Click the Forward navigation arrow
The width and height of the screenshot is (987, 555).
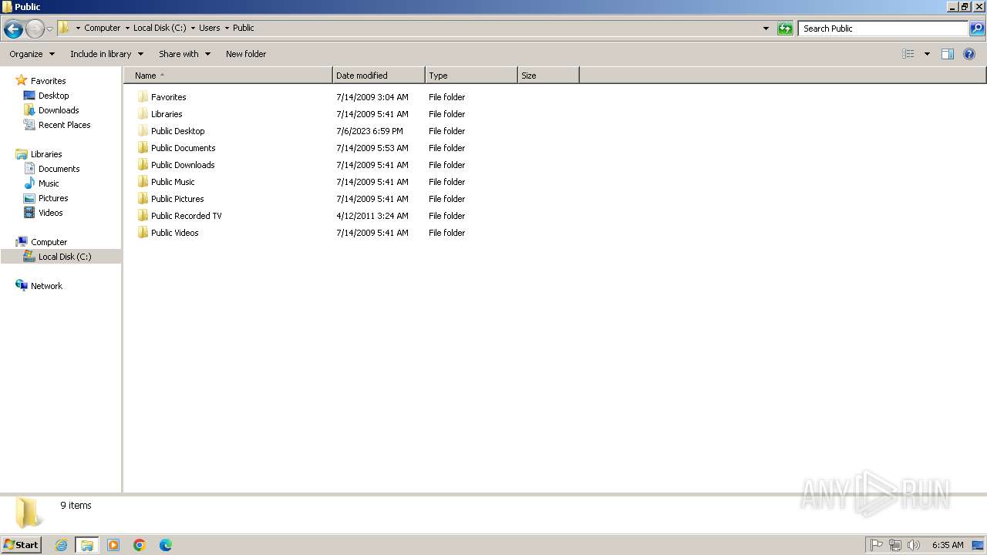point(35,29)
